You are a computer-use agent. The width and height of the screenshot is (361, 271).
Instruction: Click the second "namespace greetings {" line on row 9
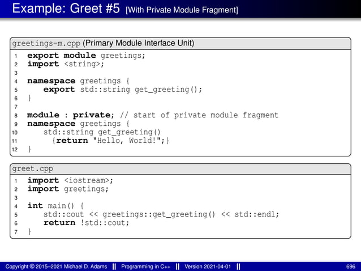point(78,124)
